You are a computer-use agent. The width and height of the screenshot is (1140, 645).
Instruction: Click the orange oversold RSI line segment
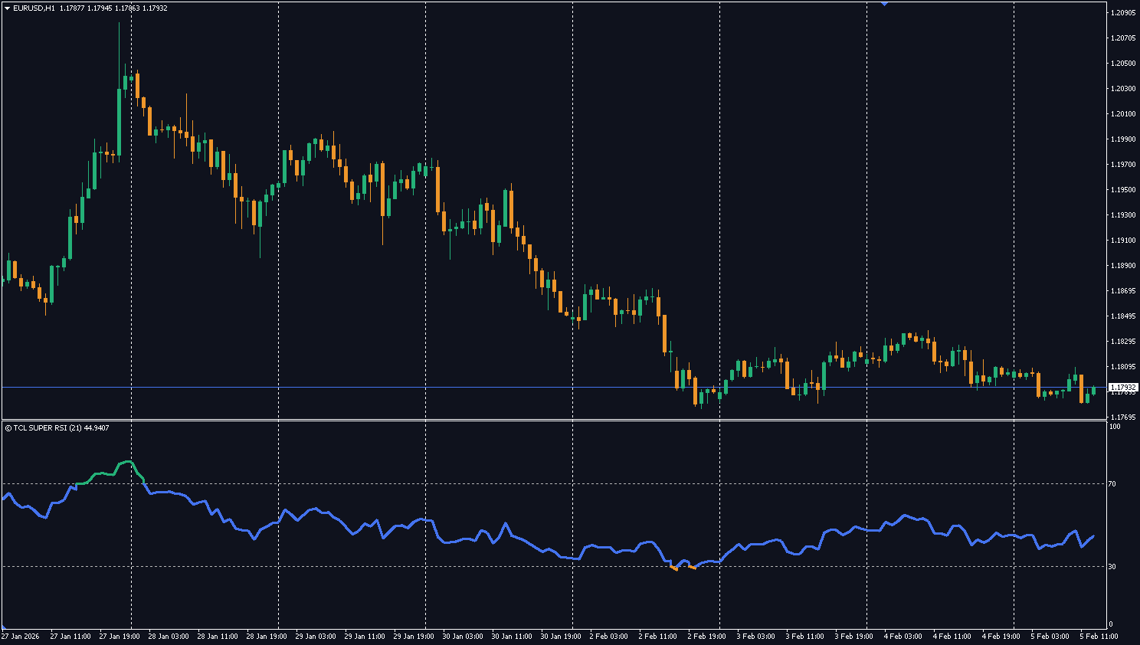tap(692, 568)
